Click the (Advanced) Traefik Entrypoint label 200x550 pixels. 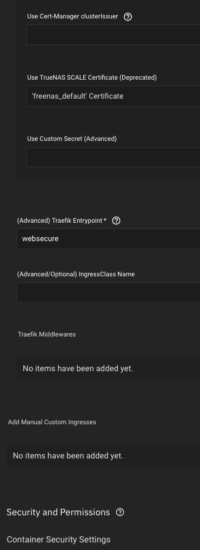click(60, 221)
